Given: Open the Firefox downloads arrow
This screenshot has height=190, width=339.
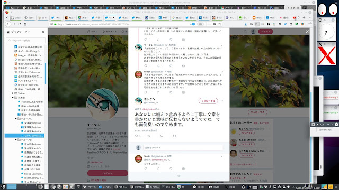Looking at the screenshot, I should pyautogui.click(x=246, y=24).
